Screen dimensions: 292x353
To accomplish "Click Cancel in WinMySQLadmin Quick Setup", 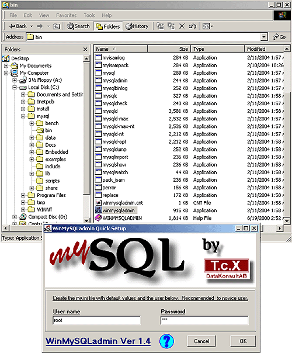I will (x=201, y=341).
